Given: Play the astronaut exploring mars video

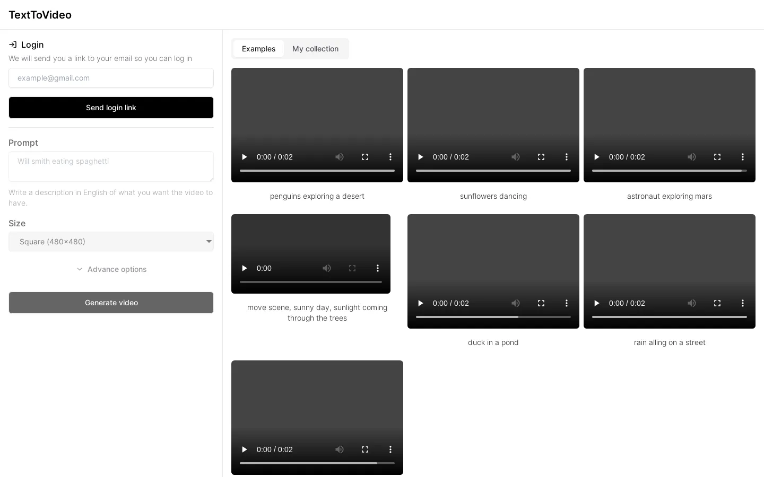Looking at the screenshot, I should point(597,157).
